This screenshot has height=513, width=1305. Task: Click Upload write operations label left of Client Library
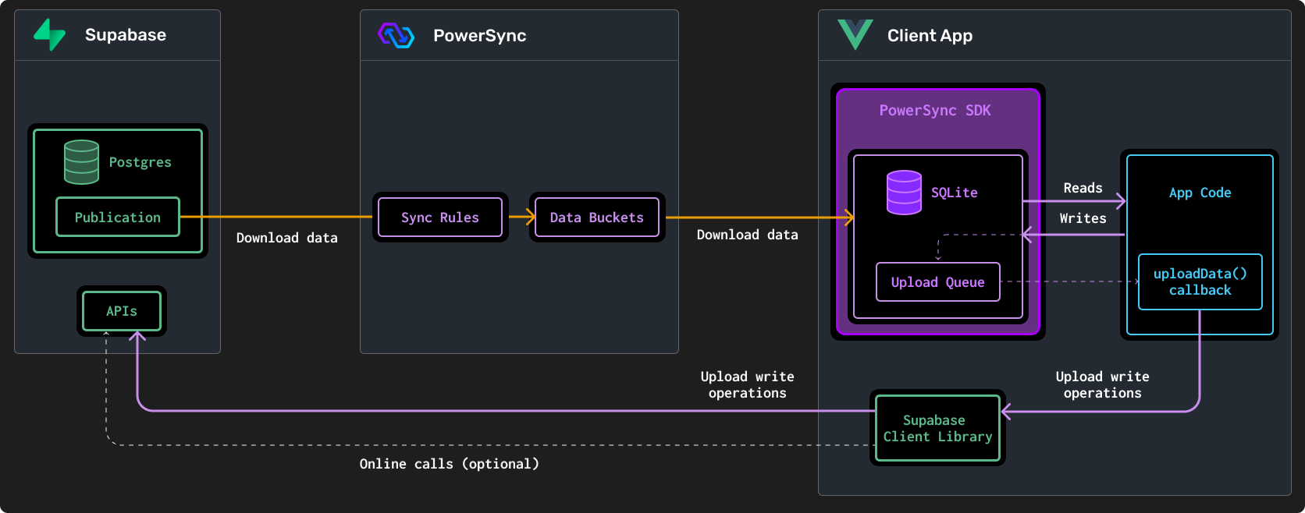coord(748,384)
